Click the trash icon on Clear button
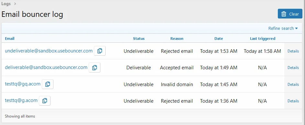Viewport: 305px width, 125px height. pyautogui.click(x=284, y=14)
